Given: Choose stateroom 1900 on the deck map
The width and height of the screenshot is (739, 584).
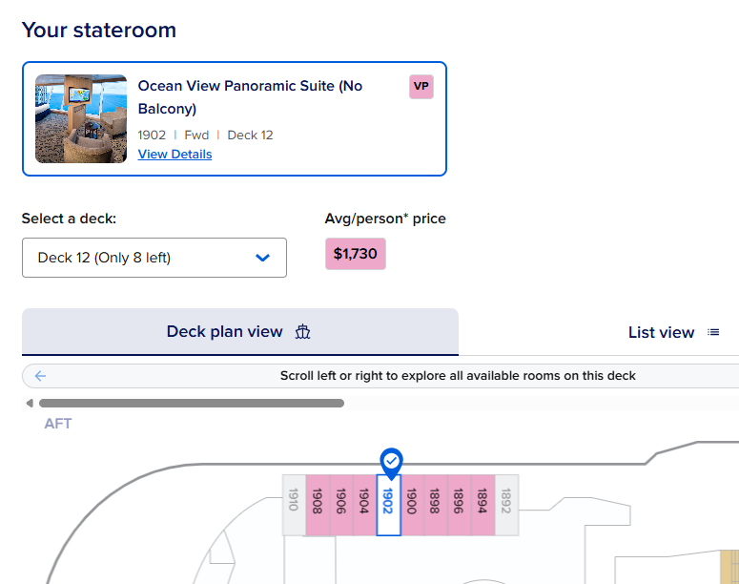Looking at the screenshot, I should click(x=412, y=504).
